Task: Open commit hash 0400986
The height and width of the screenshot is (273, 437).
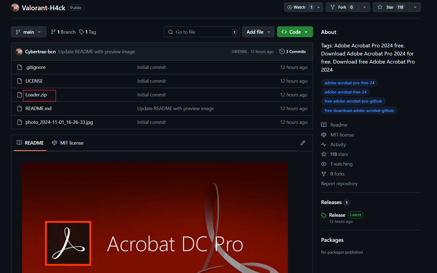Action: point(239,51)
